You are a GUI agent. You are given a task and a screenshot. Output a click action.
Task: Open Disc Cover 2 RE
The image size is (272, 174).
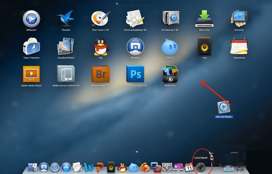101,19
